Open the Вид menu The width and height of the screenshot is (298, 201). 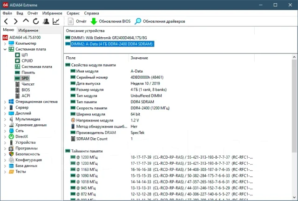point(20,13)
